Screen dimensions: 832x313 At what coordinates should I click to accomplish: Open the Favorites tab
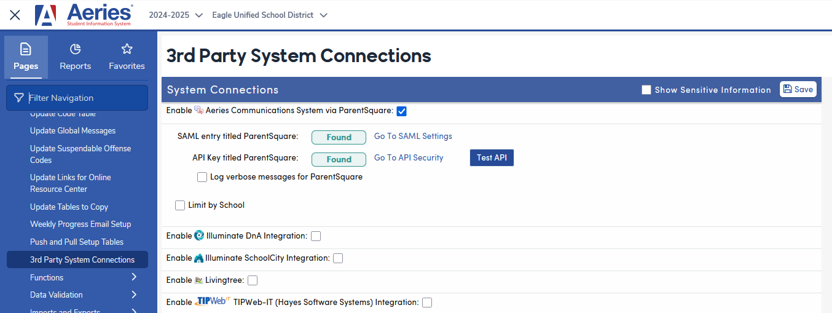(127, 57)
